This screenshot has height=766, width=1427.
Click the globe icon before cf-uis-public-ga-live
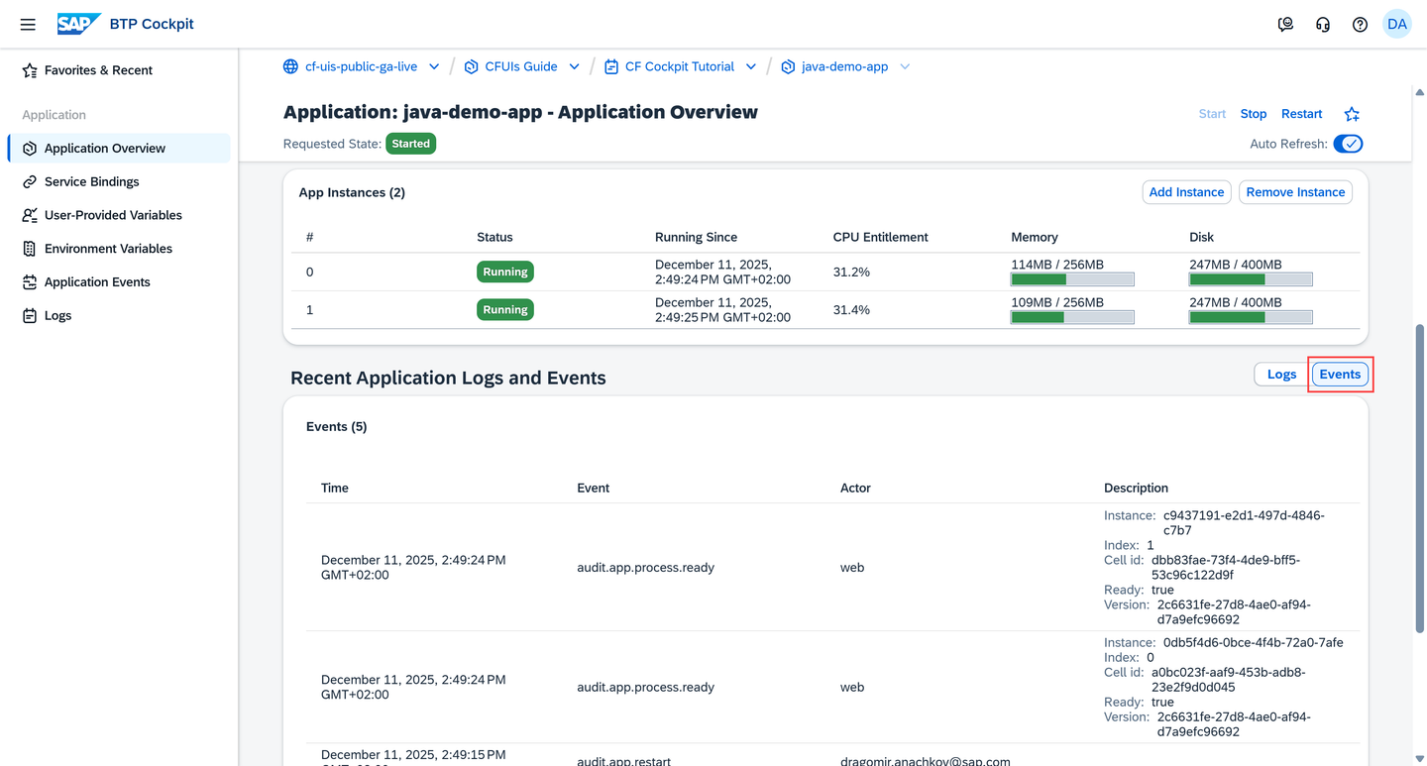[x=290, y=66]
